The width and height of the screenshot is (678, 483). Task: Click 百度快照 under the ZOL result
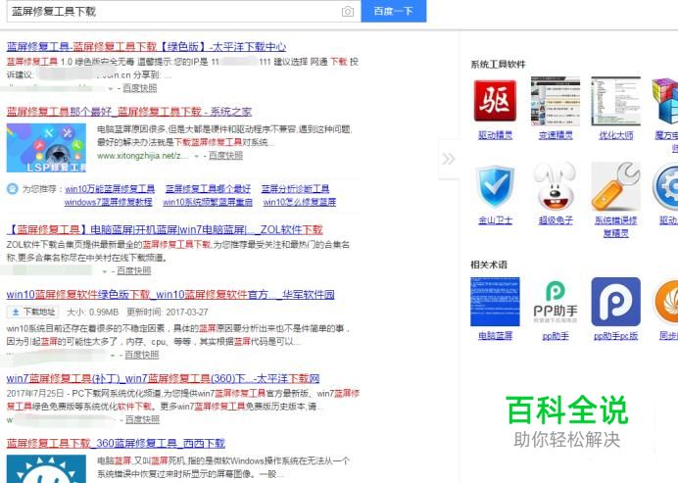[x=133, y=271]
